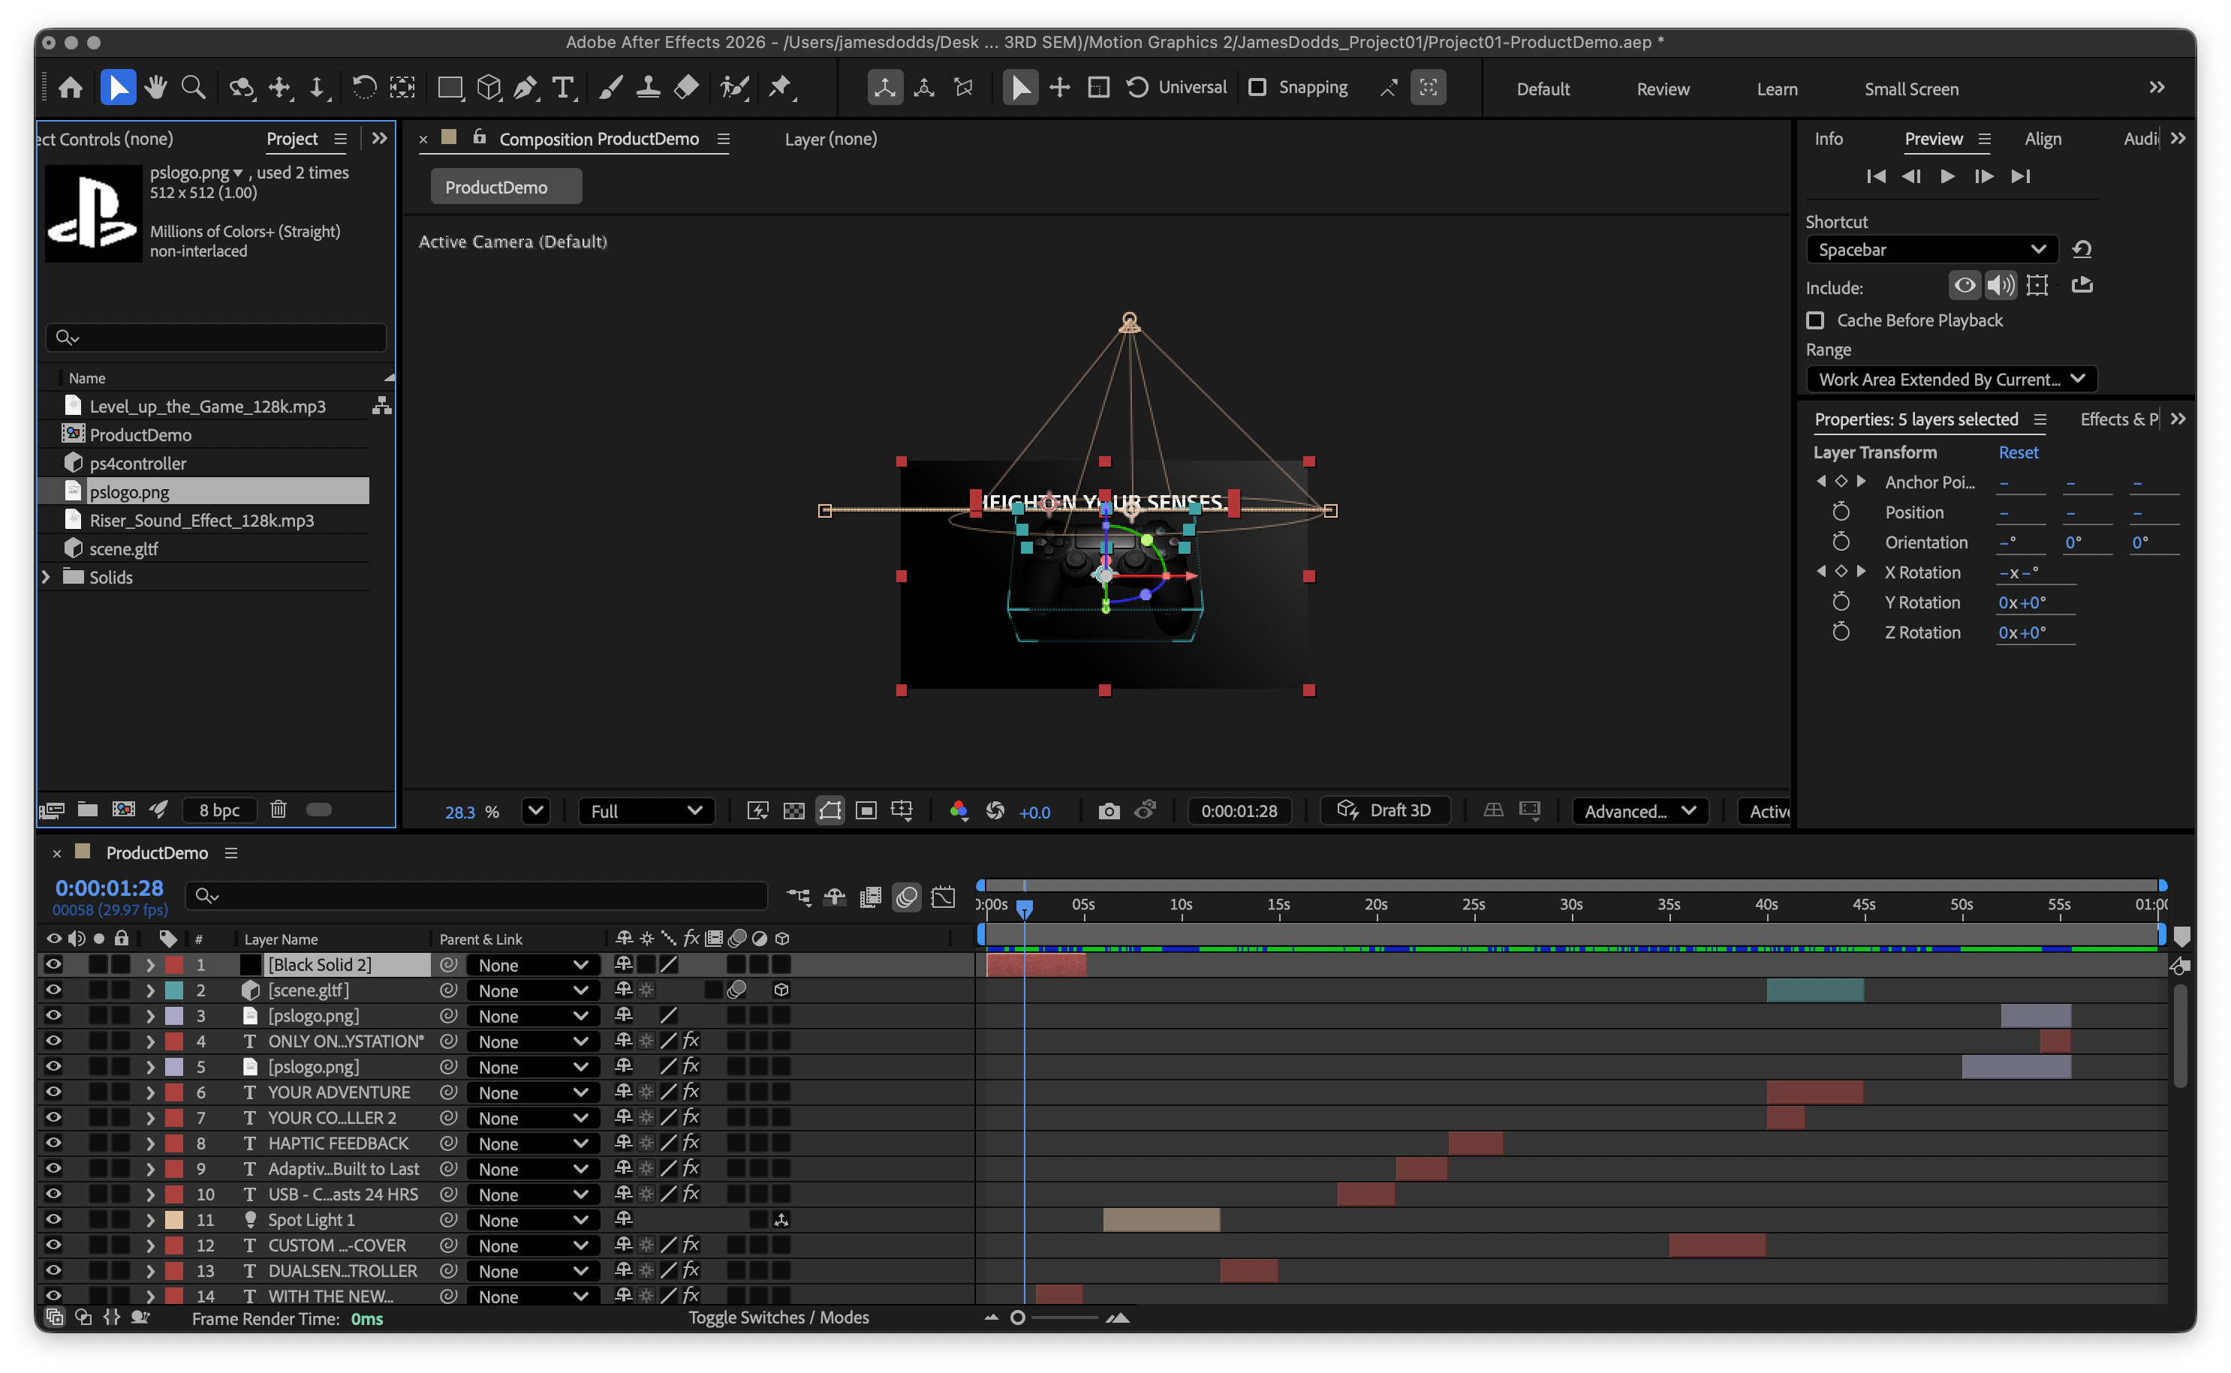This screenshot has height=1373, width=2231.
Task: Select the Type tool
Action: (x=563, y=87)
